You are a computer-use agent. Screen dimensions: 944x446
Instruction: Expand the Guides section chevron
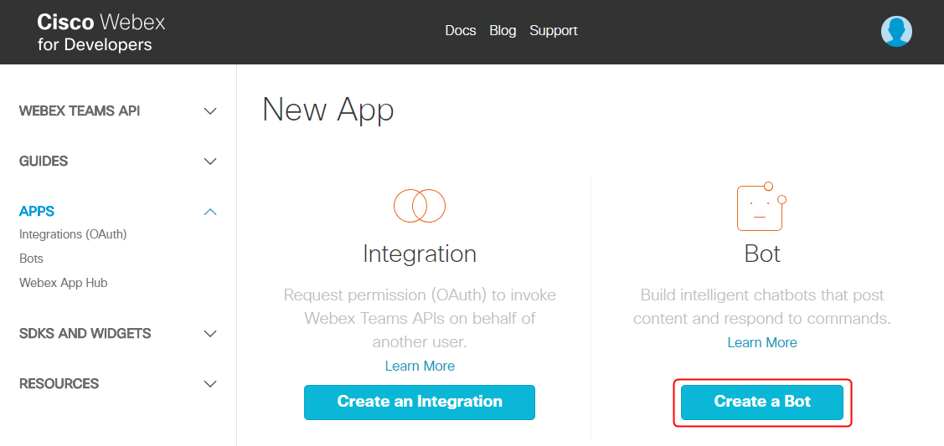(x=210, y=161)
